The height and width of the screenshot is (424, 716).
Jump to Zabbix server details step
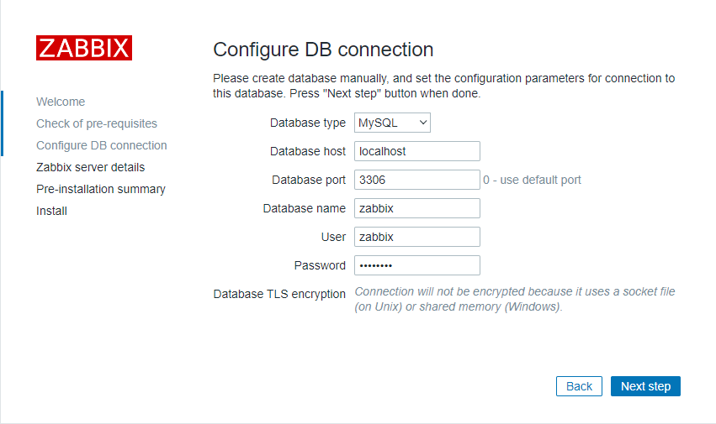click(91, 167)
